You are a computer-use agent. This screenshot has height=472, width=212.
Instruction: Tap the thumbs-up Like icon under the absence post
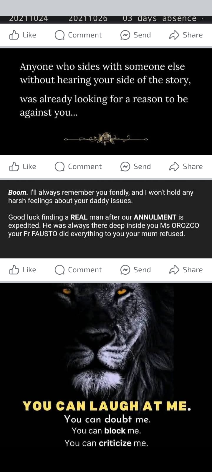14,35
